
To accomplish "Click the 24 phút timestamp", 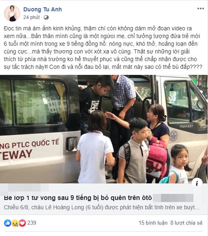I will [x=31, y=17].
